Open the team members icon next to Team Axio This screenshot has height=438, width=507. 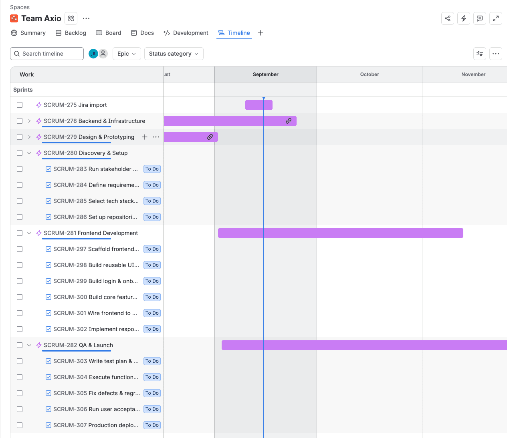click(x=71, y=18)
